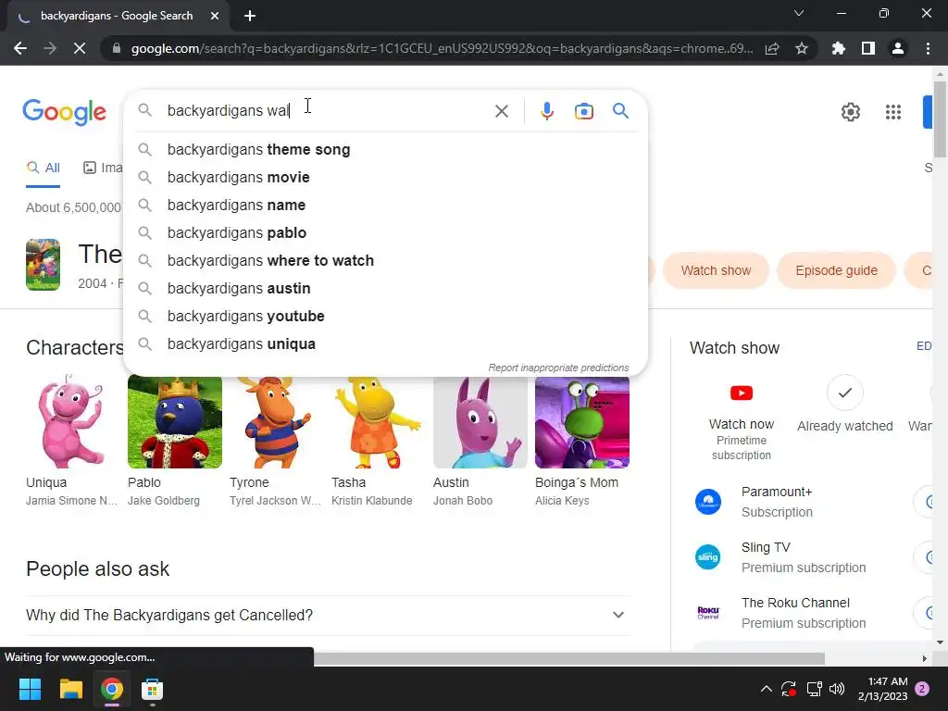Open the Austin character thumbnail
Screen dimensions: 948x711
tap(480, 421)
